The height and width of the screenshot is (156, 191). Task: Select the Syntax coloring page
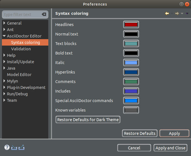coord(25,42)
